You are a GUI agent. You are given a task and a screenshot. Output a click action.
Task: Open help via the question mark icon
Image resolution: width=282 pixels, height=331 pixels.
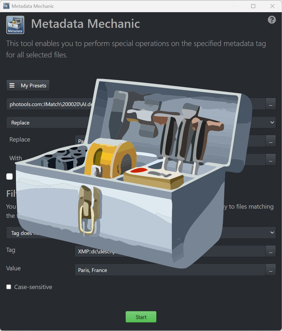point(272,20)
